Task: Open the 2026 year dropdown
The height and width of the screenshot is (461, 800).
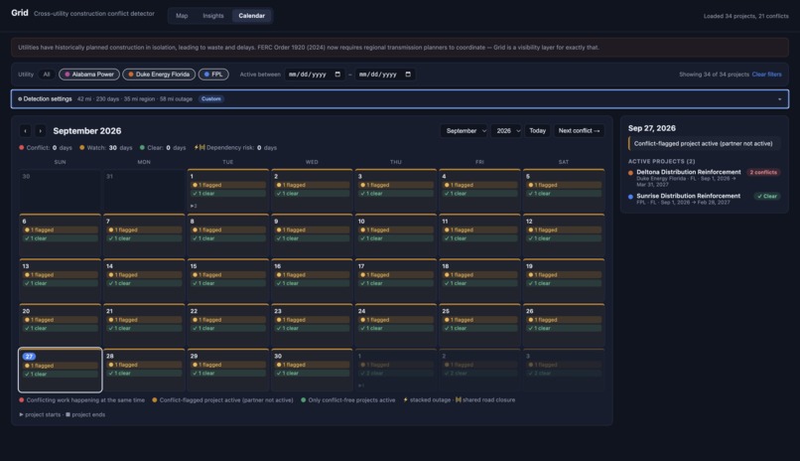Action: point(507,131)
